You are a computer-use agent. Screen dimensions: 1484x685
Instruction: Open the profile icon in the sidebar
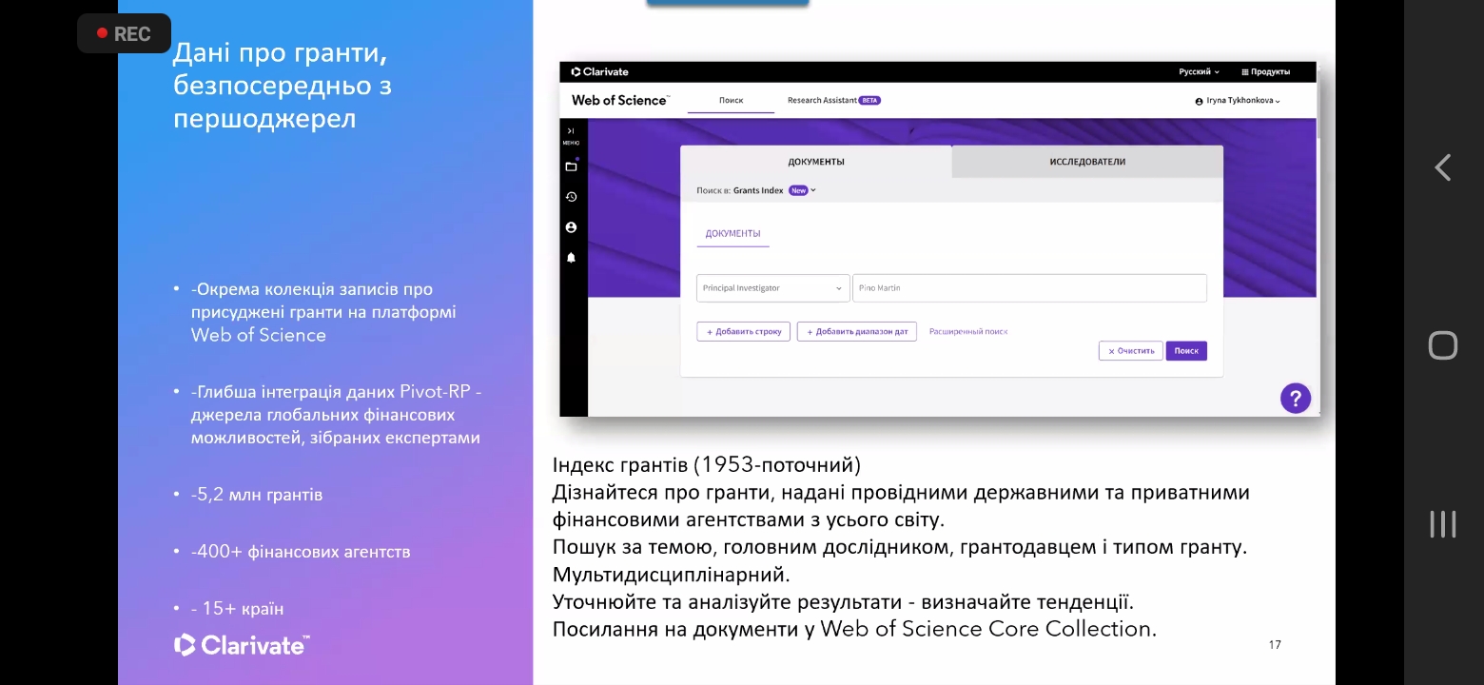(571, 227)
